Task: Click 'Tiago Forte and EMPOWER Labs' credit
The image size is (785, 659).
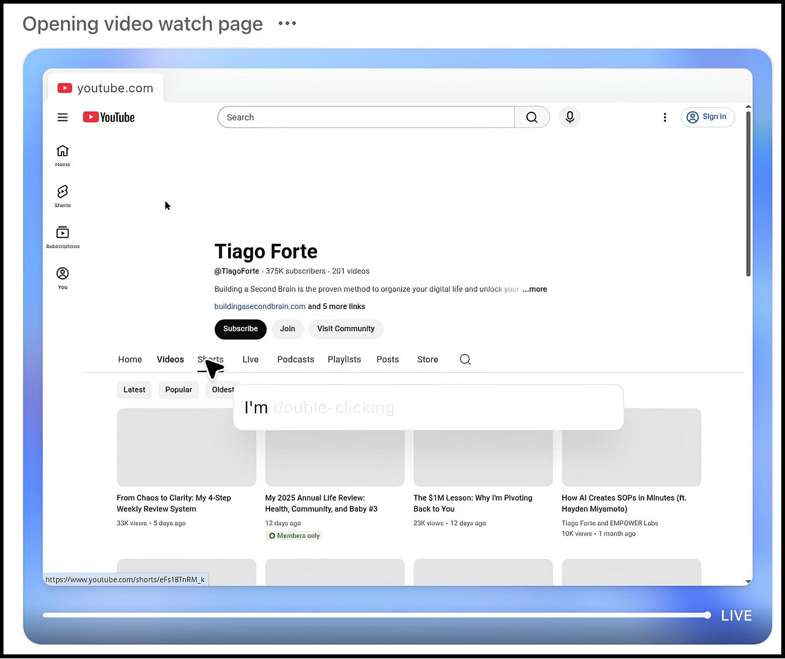Action: pyautogui.click(x=610, y=523)
